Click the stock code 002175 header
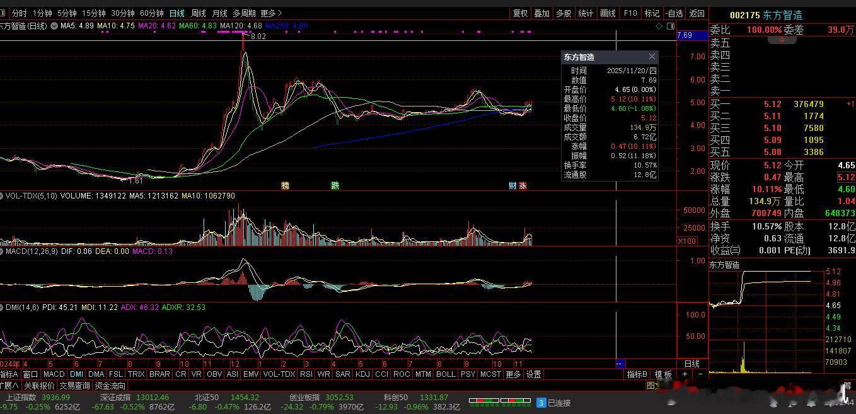The image size is (856, 414). point(744,15)
